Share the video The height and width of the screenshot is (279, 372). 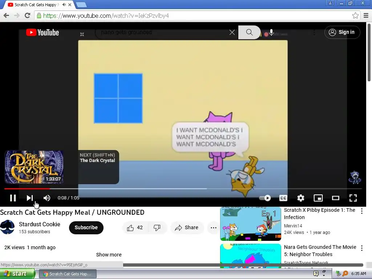tap(187, 228)
